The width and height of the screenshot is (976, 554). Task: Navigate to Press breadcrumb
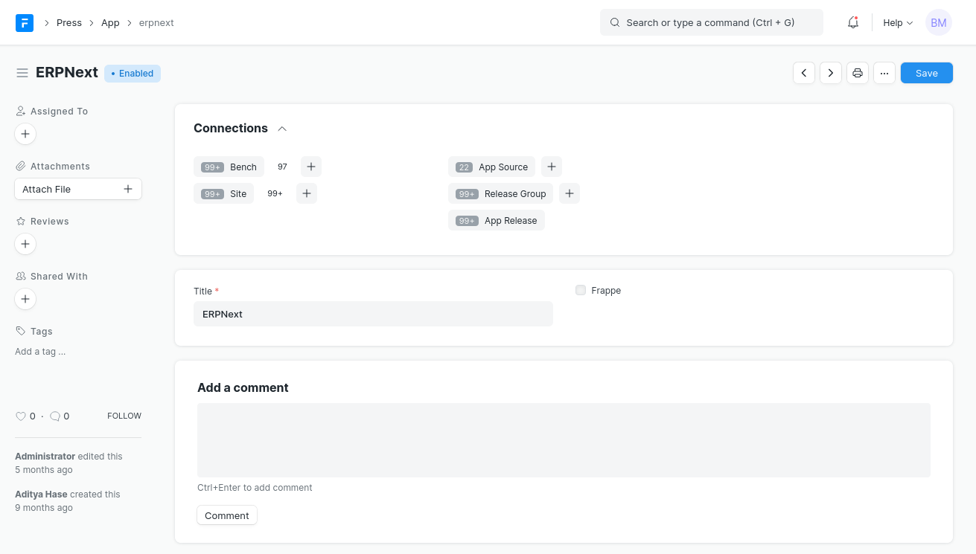69,23
